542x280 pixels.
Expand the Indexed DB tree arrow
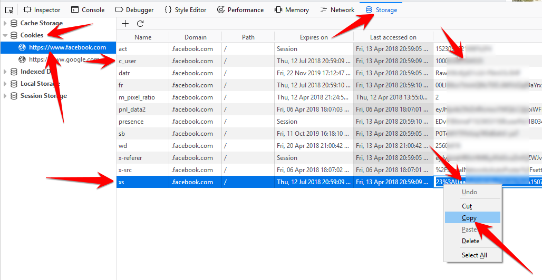(x=5, y=72)
